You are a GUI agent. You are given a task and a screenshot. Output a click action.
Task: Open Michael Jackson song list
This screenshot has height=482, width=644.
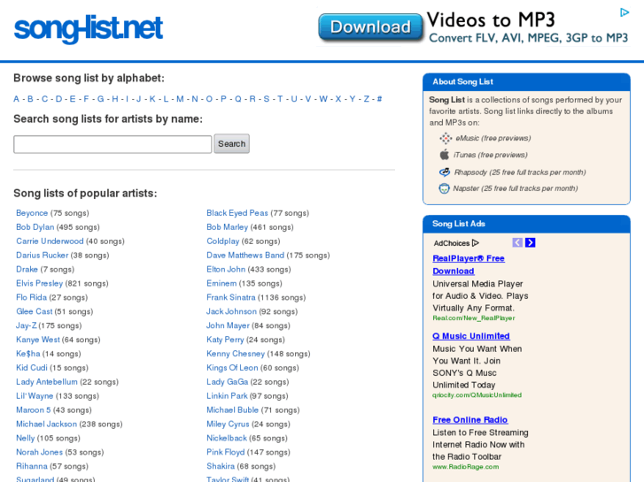click(46, 425)
